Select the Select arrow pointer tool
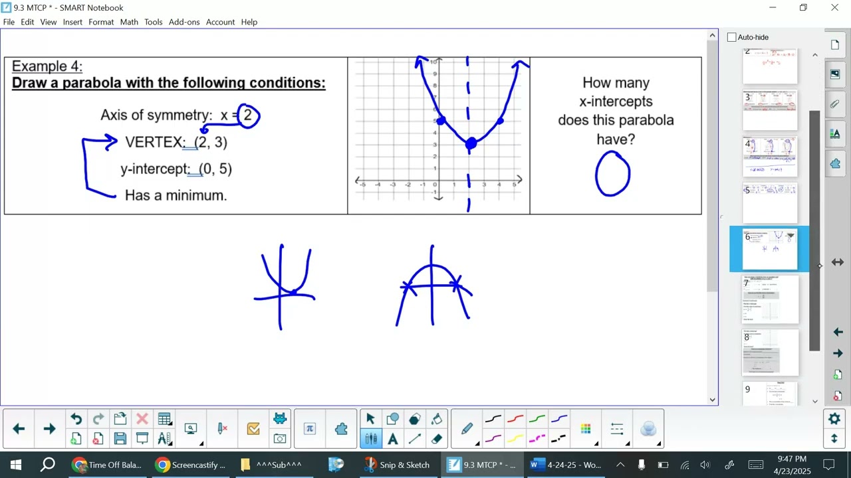The height and width of the screenshot is (478, 851). pos(370,419)
